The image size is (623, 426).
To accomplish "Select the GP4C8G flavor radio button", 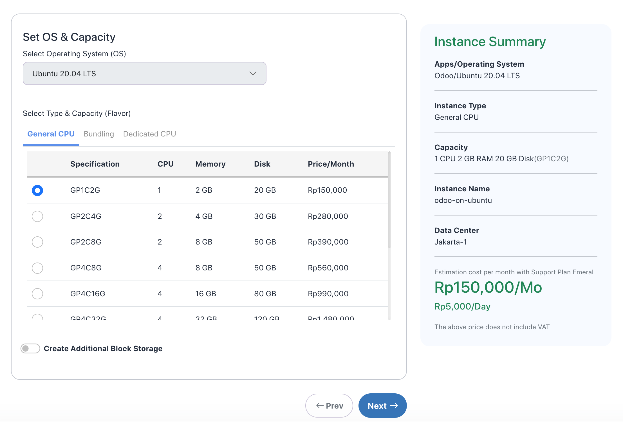I will coord(37,268).
